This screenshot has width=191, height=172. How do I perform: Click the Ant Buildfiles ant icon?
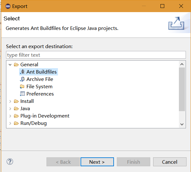click(22, 72)
